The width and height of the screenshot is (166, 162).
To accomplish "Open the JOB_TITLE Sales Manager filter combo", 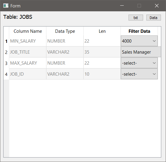I will pyautogui.click(x=141, y=52).
